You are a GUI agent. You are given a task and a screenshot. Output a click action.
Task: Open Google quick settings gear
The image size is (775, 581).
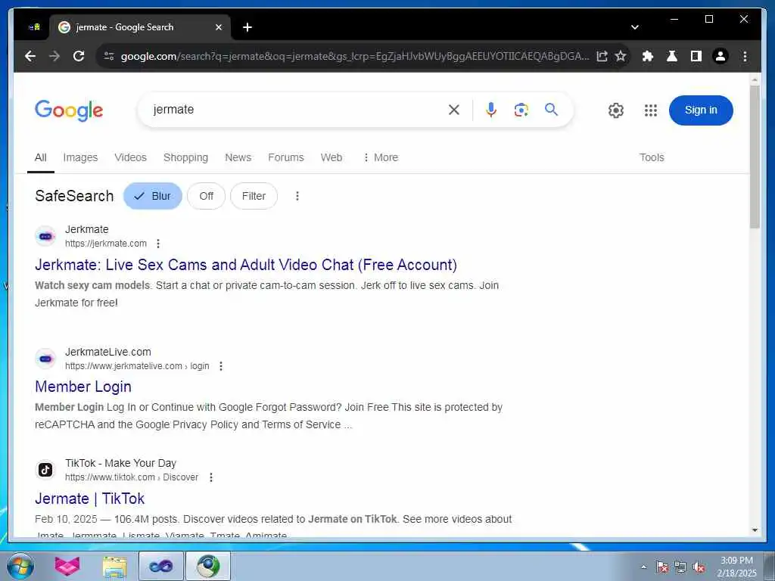point(616,110)
